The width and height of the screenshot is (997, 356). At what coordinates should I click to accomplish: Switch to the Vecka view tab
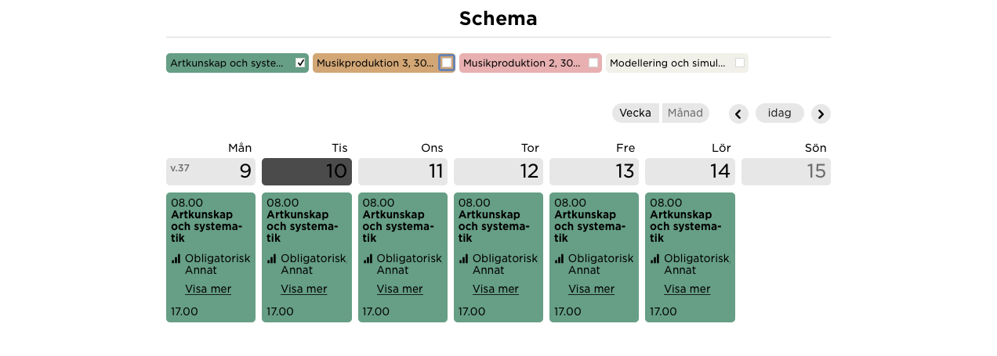pyautogui.click(x=636, y=113)
